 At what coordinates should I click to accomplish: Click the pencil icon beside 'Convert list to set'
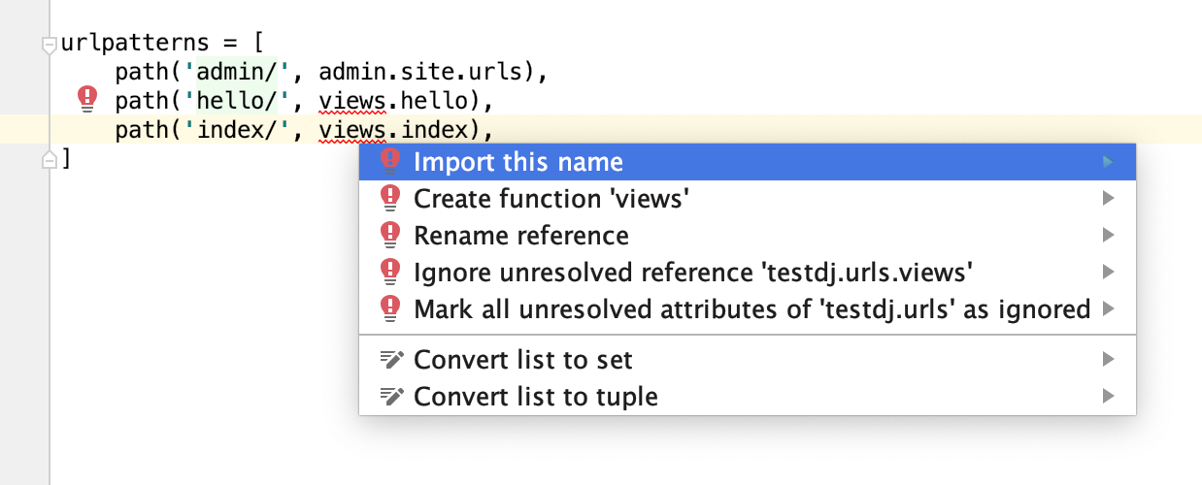pyautogui.click(x=390, y=361)
